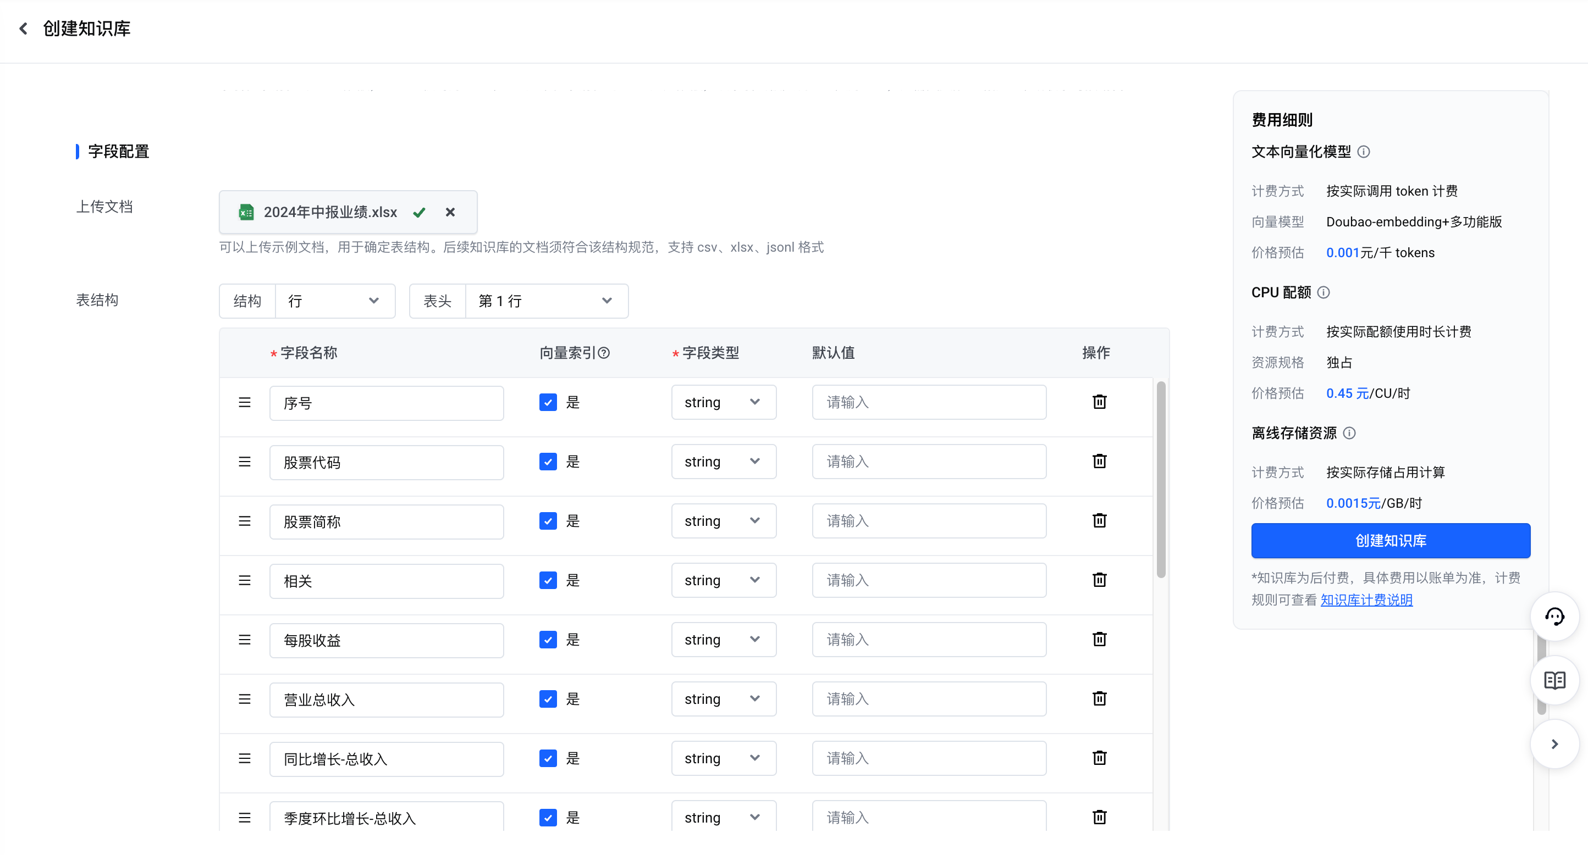Grab the drag handle of the 每股收益 row
The height and width of the screenshot is (855, 1588).
245,640
